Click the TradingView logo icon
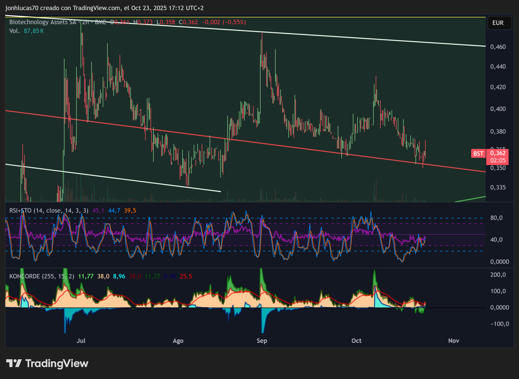 [x=14, y=363]
